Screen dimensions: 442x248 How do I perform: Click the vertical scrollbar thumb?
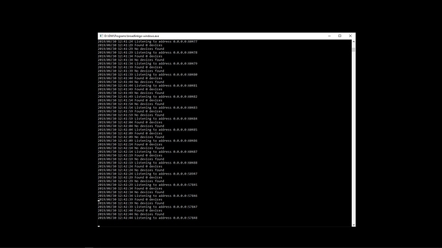[x=354, y=50]
